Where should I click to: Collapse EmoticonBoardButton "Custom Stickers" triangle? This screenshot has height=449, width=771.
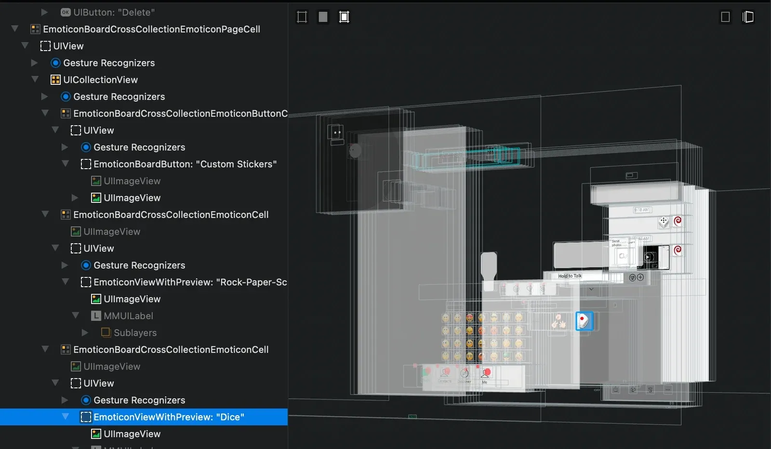66,164
